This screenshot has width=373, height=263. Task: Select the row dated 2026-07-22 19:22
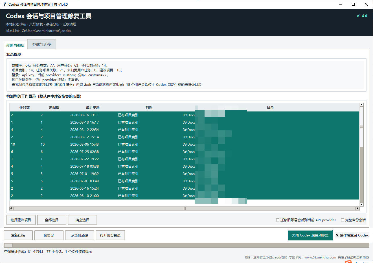coord(185,159)
